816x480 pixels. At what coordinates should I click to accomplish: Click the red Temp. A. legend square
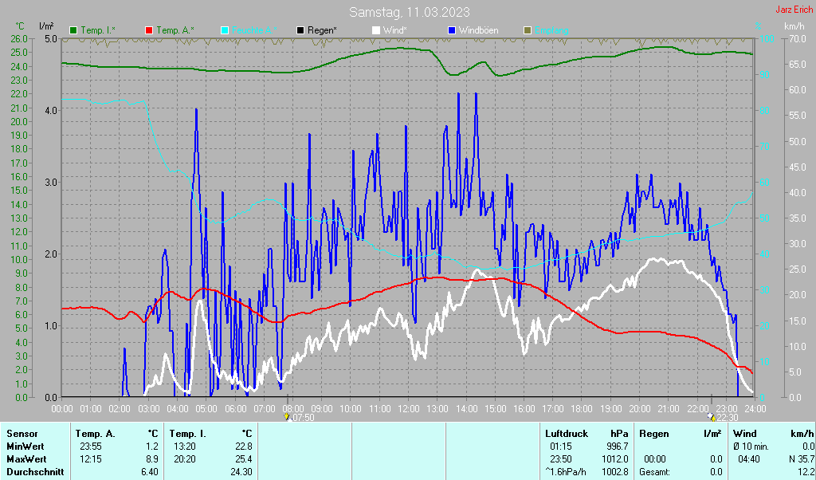click(x=149, y=30)
